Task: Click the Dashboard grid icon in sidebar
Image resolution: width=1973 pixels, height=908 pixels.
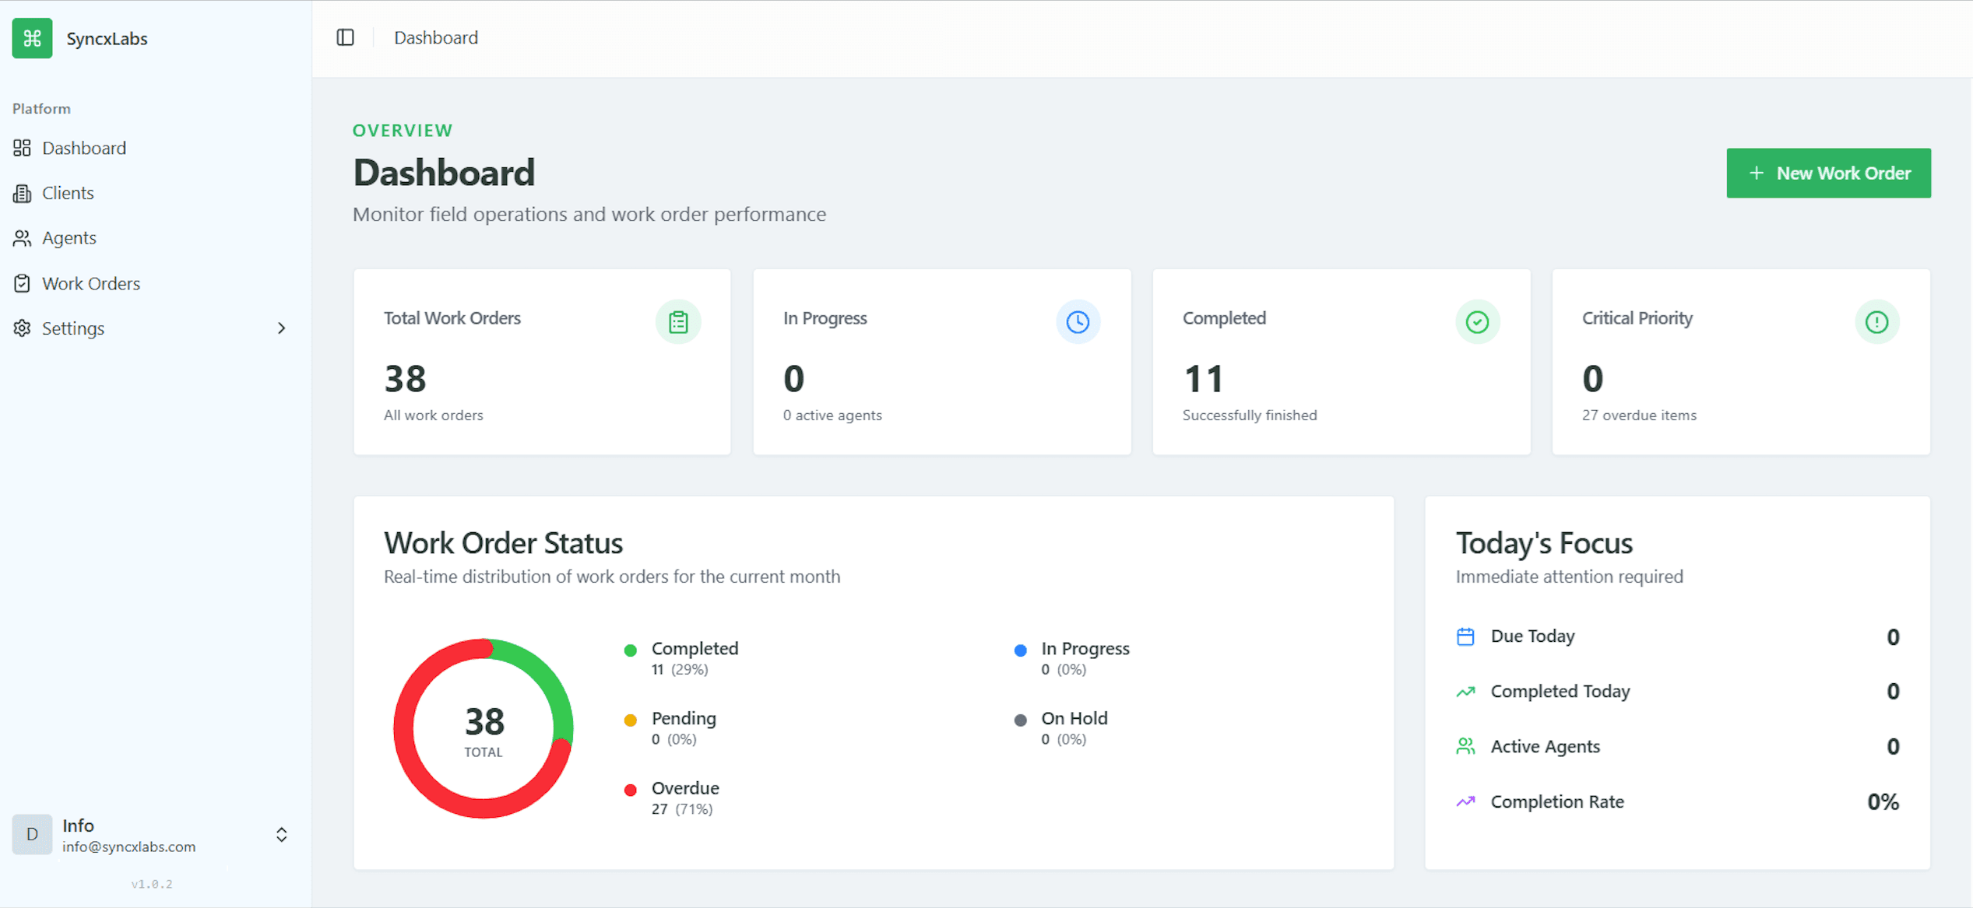Action: pyautogui.click(x=23, y=148)
